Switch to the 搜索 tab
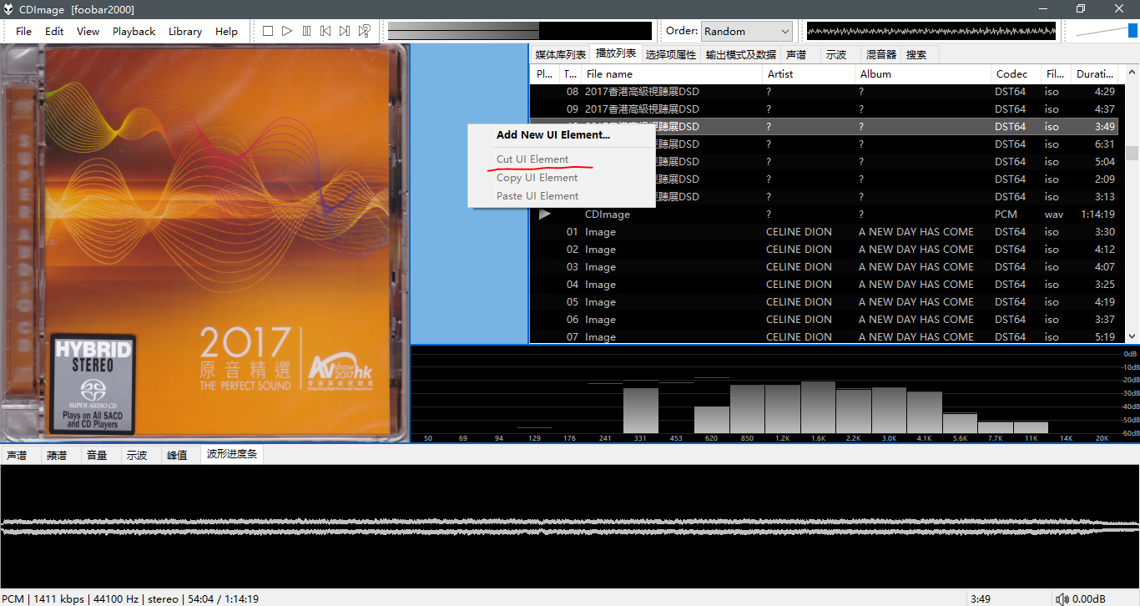Image resolution: width=1140 pixels, height=606 pixels. pyautogui.click(x=916, y=54)
